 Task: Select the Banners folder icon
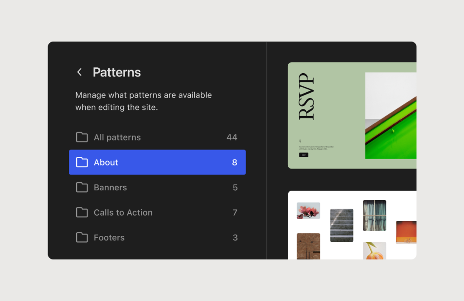click(x=82, y=187)
